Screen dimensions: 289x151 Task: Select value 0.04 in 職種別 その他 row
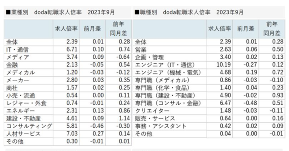tap(225, 134)
